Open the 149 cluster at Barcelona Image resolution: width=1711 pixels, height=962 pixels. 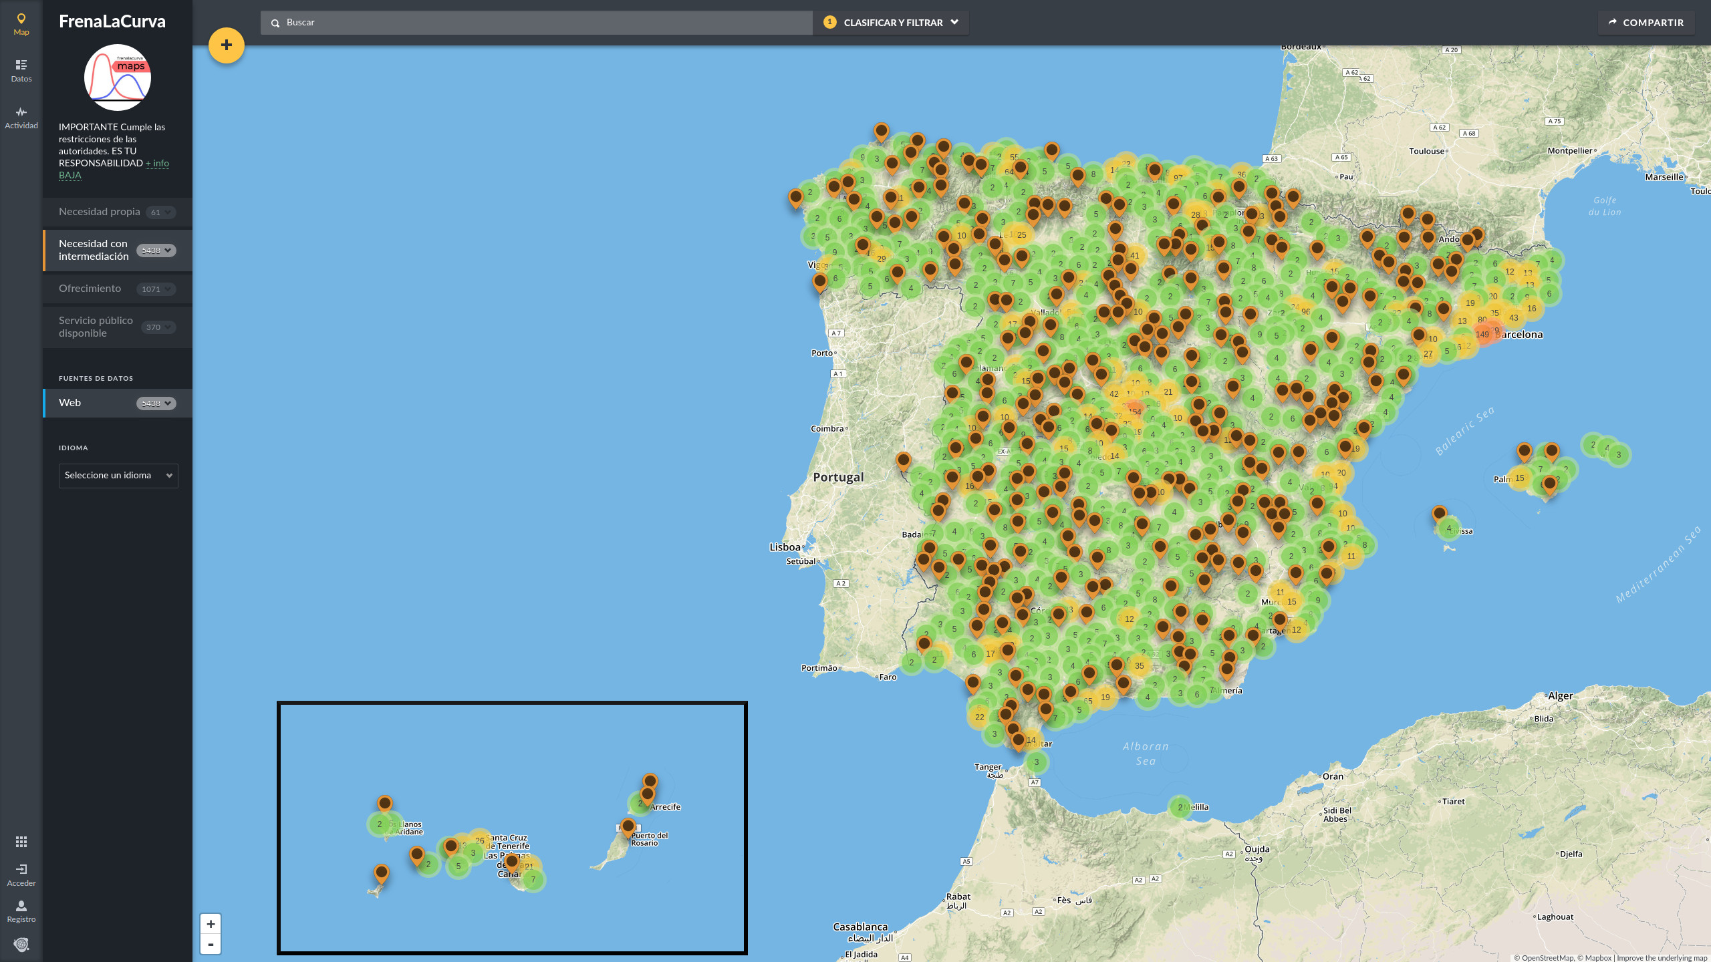point(1484,334)
